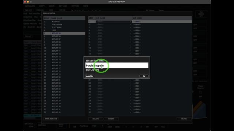Screen dimensions: 234x131
Task: Open the SET LIST menu
Action: pos(63,6)
